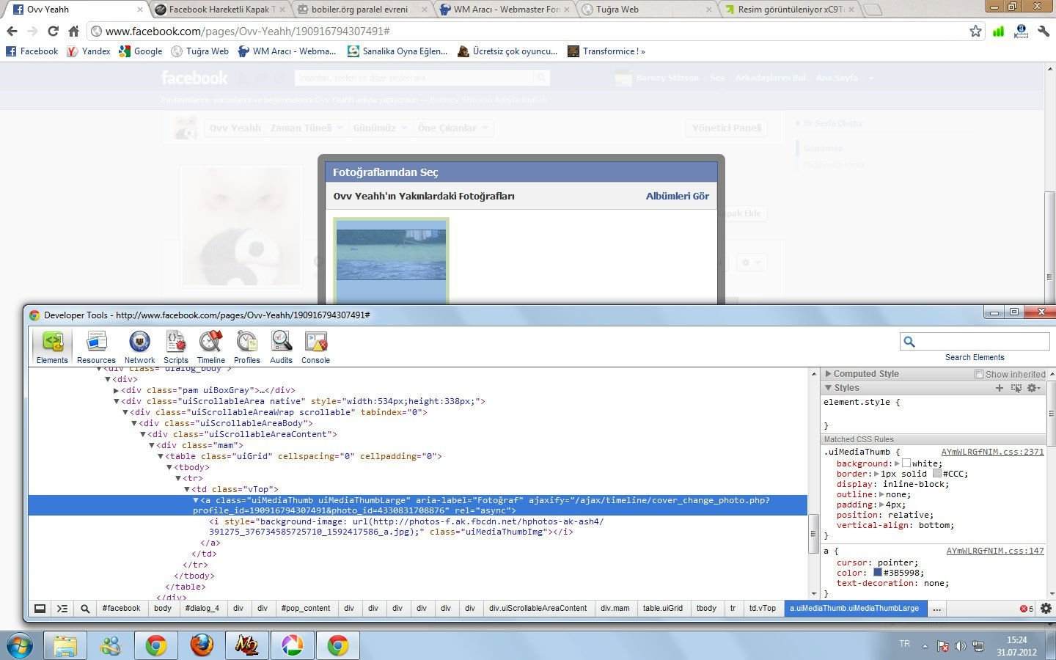The width and height of the screenshot is (1056, 660).
Task: Go to Chrome home page icon
Action: pos(73,31)
